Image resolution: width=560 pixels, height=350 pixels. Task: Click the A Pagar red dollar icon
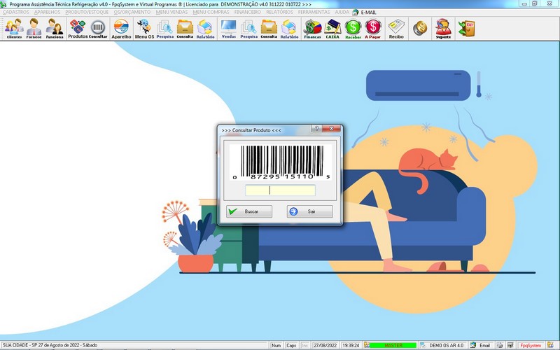click(x=373, y=29)
